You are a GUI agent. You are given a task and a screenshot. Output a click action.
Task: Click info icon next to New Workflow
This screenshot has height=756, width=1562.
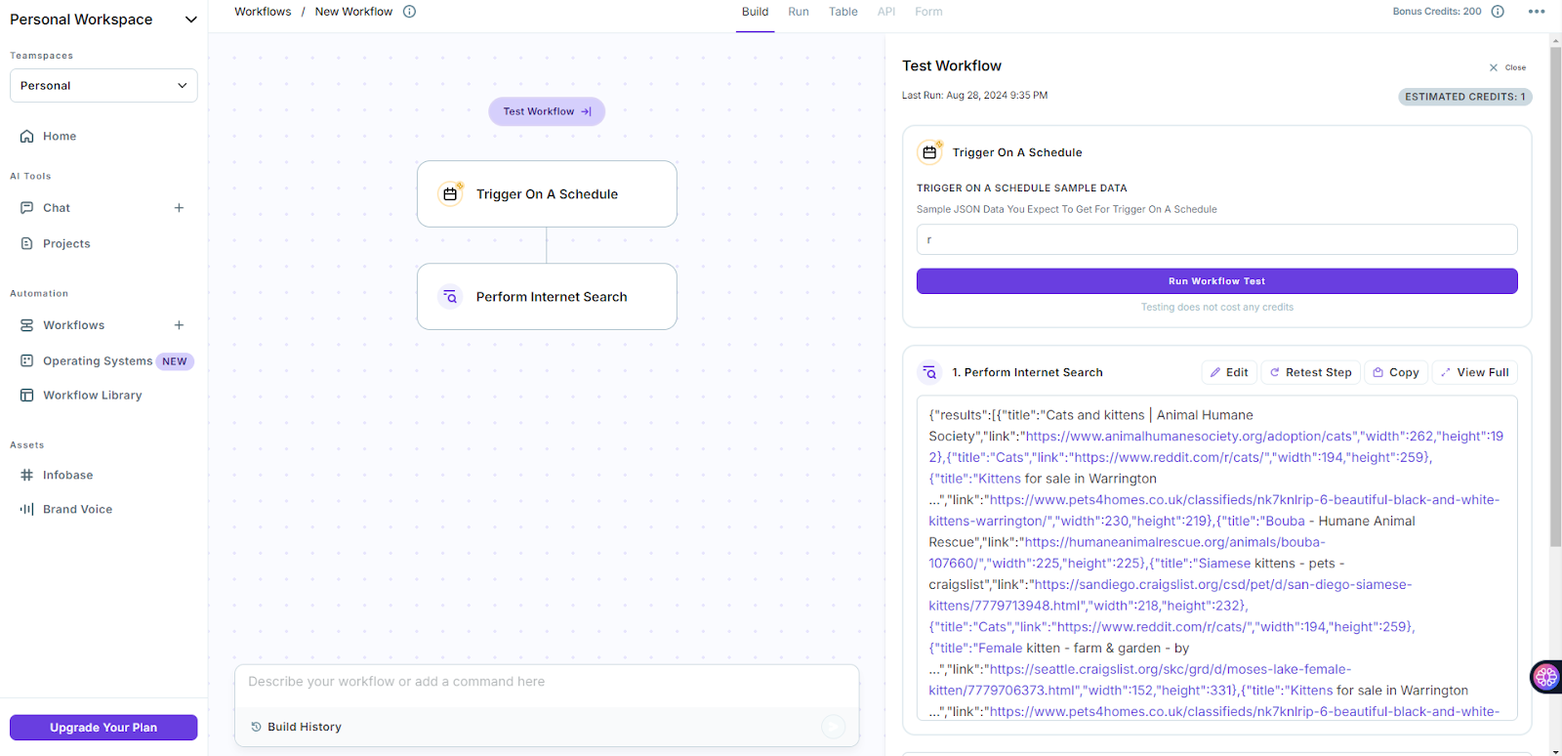pyautogui.click(x=409, y=12)
